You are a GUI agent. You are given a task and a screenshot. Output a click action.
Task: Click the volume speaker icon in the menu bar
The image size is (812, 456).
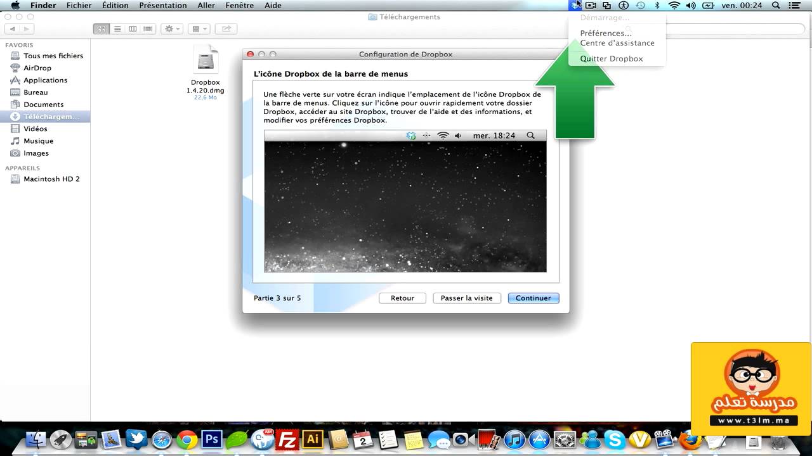coord(690,5)
